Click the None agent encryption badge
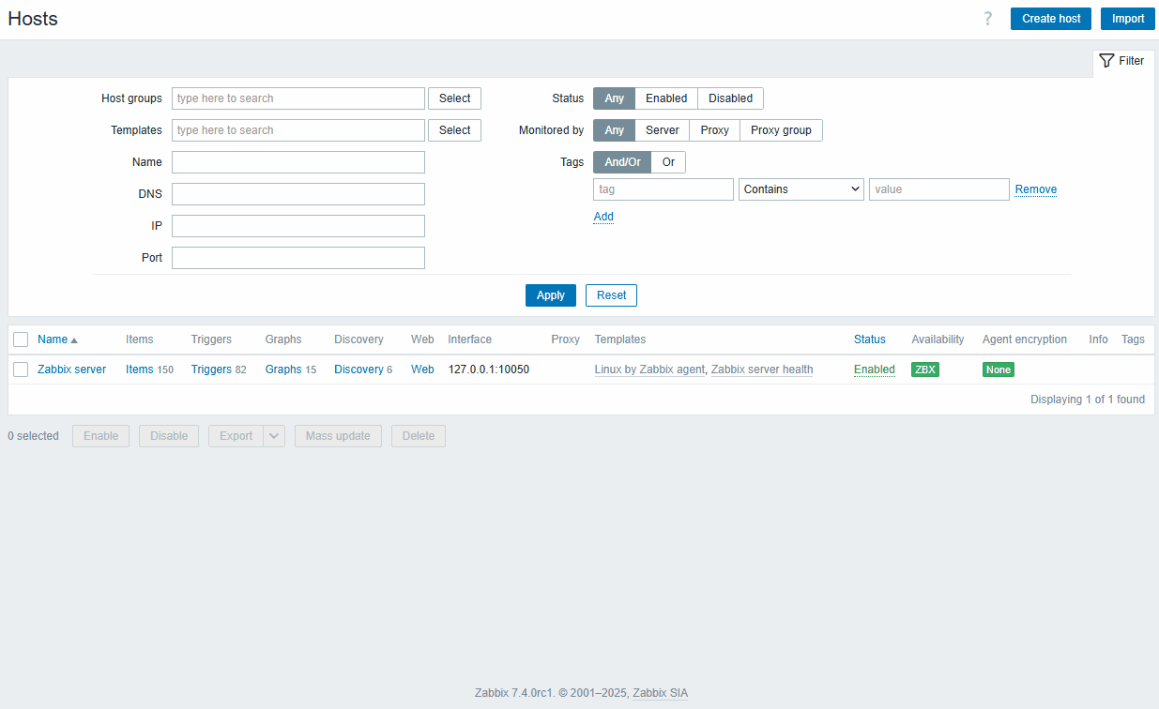 tap(999, 370)
